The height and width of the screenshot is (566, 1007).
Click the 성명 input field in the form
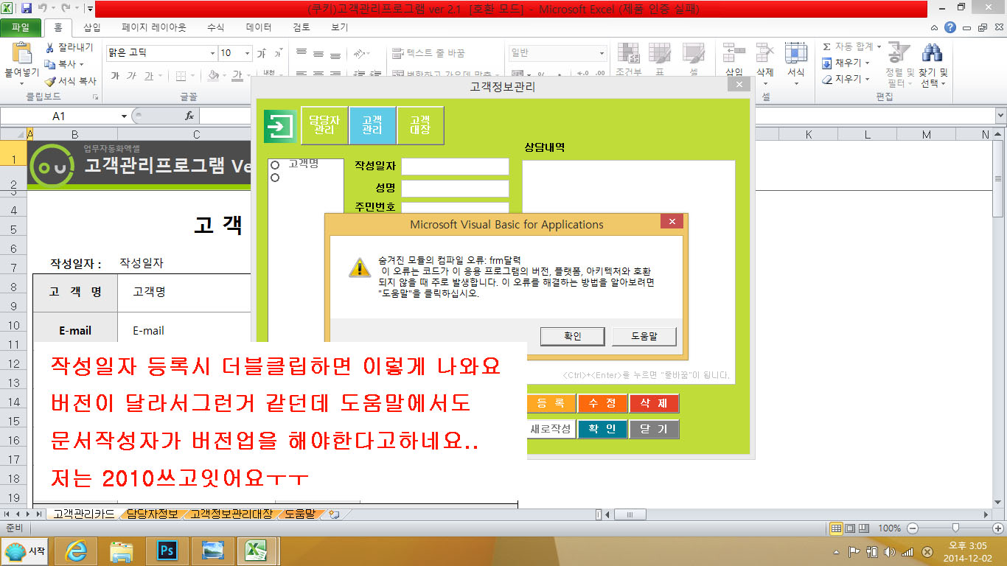pyautogui.click(x=455, y=189)
